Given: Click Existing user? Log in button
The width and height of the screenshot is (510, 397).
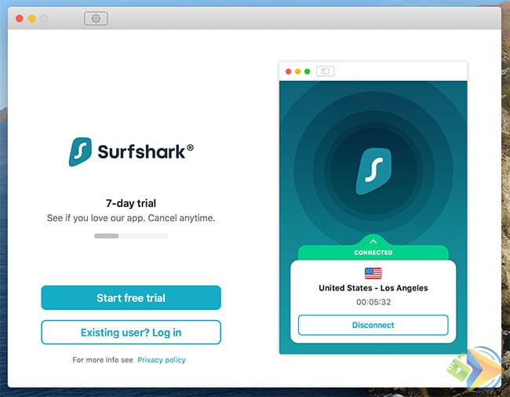Looking at the screenshot, I should [x=131, y=333].
